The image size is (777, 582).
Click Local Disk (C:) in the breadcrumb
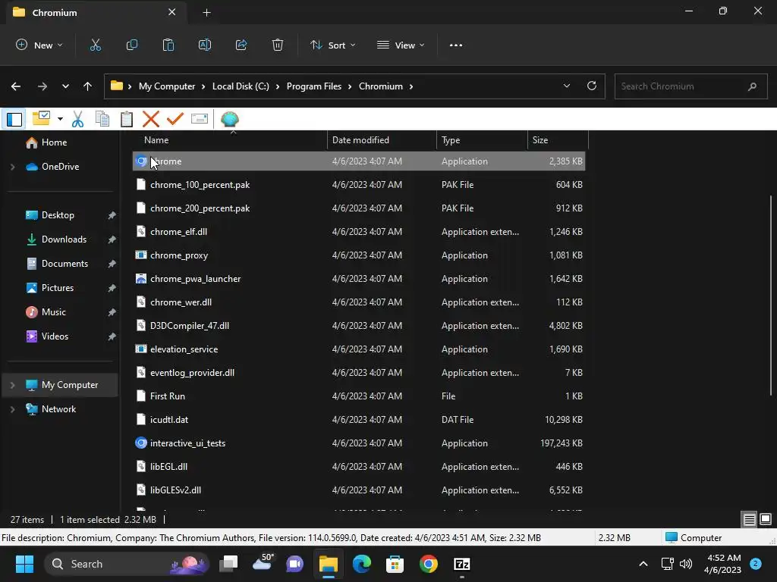pos(241,86)
